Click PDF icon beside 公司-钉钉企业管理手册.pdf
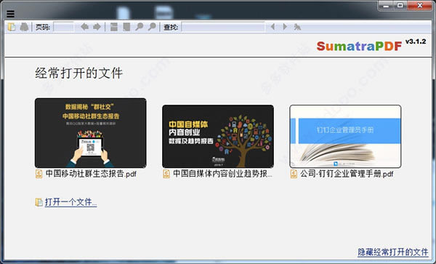Screen dimensions: 436x264 point(294,174)
